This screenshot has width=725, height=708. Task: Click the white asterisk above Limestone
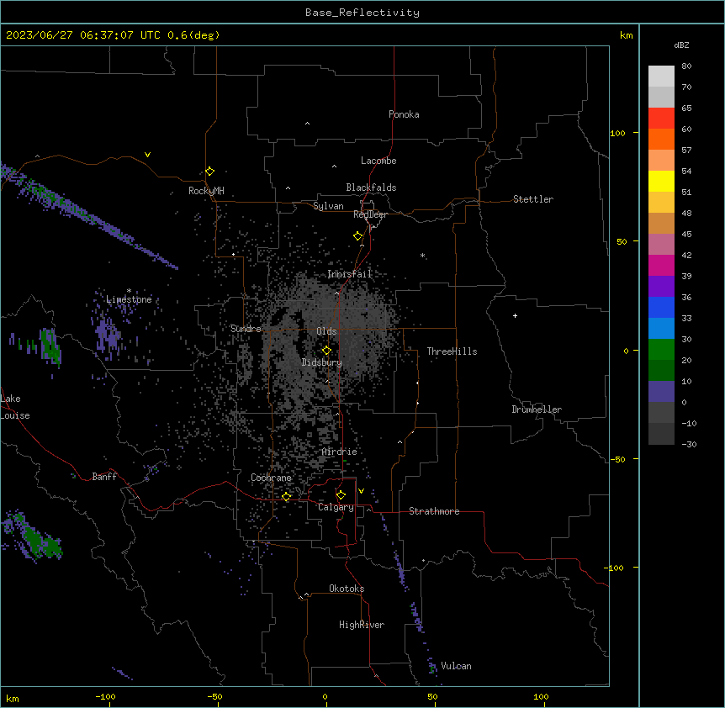tap(129, 291)
